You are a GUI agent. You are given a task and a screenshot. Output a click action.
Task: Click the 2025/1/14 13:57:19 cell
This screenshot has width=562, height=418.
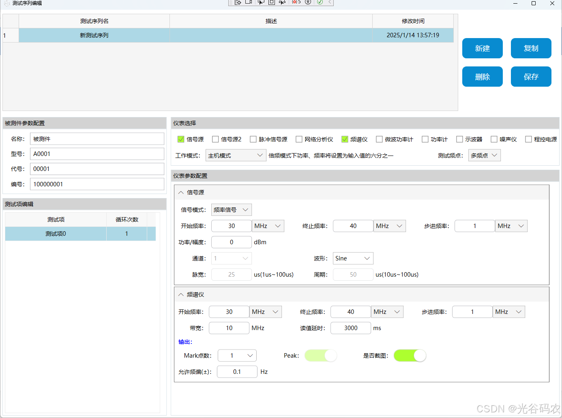[413, 35]
